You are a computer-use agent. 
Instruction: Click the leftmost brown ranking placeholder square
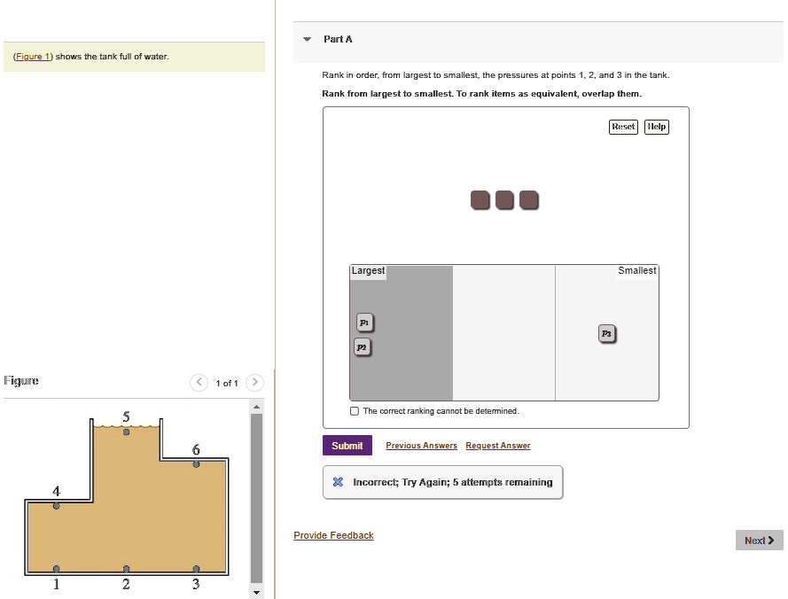pyautogui.click(x=480, y=200)
